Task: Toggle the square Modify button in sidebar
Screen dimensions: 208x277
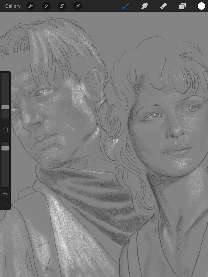Action: click(x=6, y=130)
